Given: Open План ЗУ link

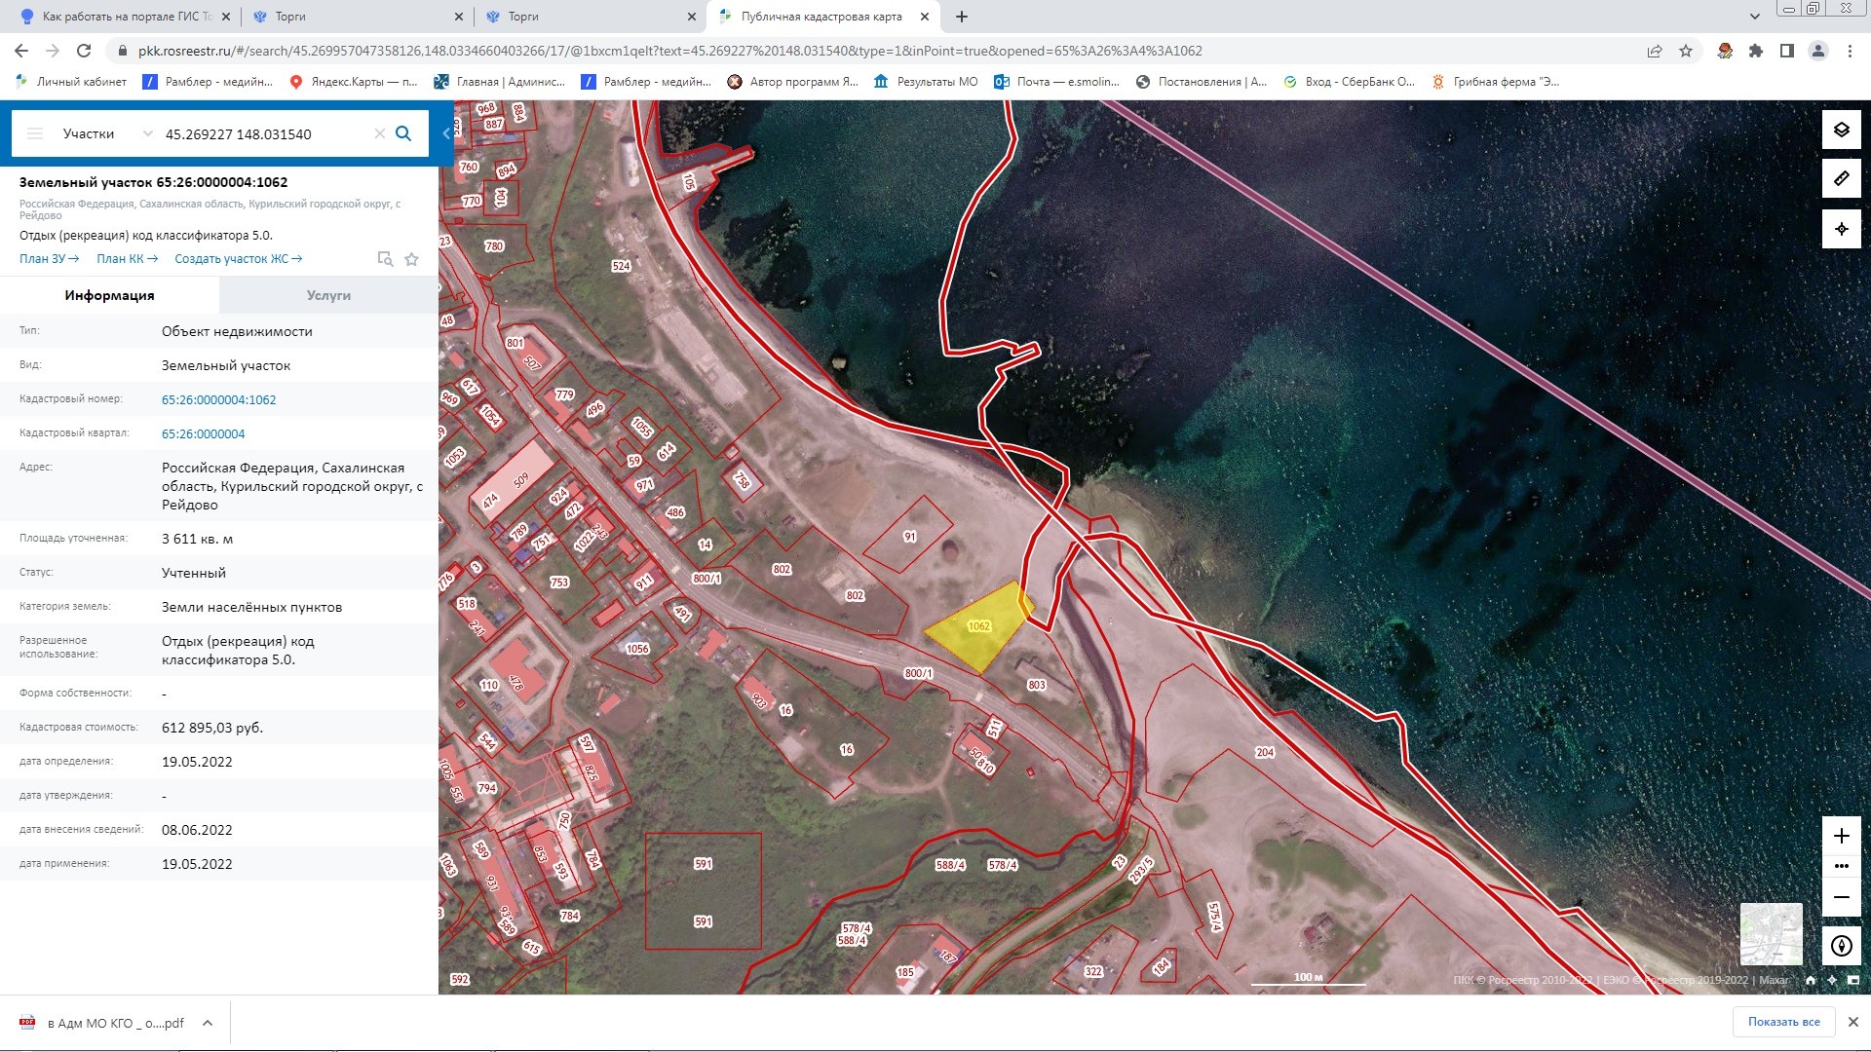Looking at the screenshot, I should tap(49, 259).
